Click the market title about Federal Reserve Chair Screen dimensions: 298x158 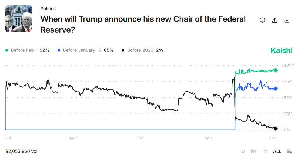143,24
